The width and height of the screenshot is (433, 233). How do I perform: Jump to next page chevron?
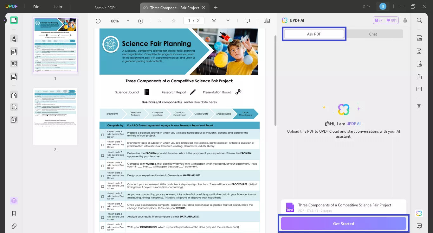tap(214, 21)
